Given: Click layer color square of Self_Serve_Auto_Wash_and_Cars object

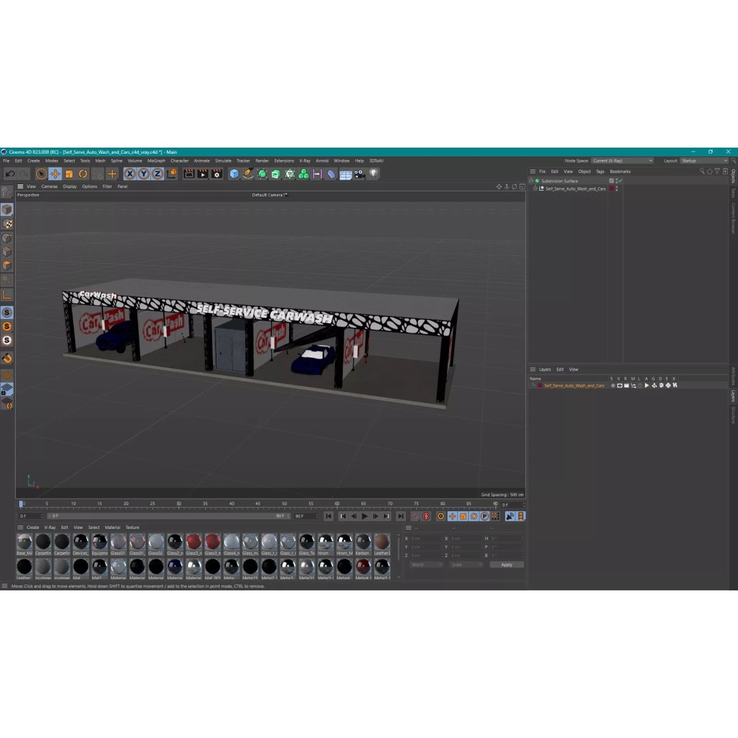Looking at the screenshot, I should point(612,189).
